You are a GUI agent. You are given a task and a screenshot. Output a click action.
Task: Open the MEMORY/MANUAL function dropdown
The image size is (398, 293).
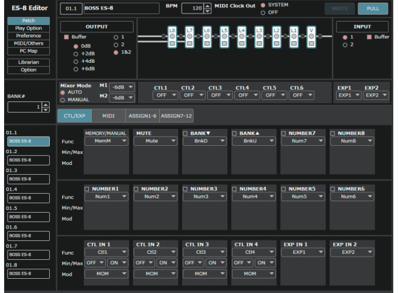[x=106, y=141]
